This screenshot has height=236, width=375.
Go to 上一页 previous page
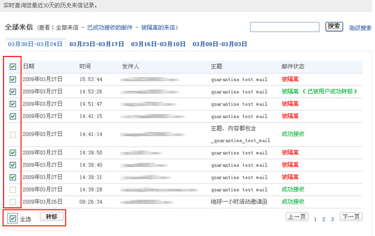click(297, 217)
